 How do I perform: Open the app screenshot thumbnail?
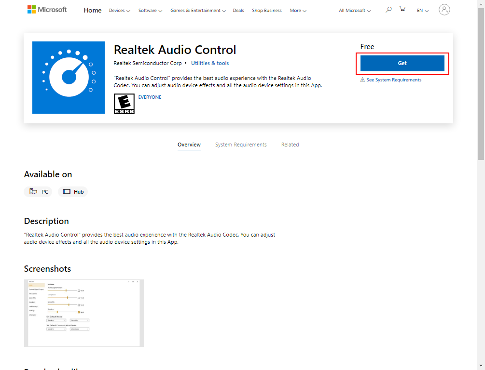tap(83, 313)
